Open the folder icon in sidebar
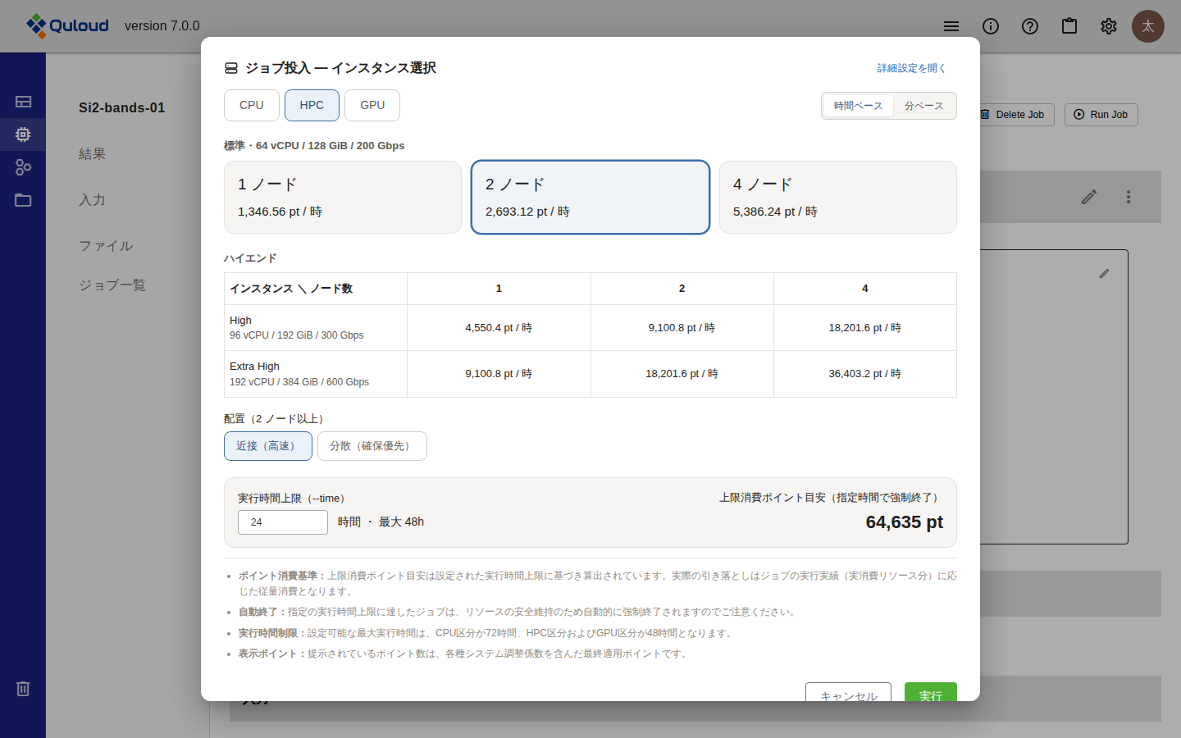 tap(23, 200)
